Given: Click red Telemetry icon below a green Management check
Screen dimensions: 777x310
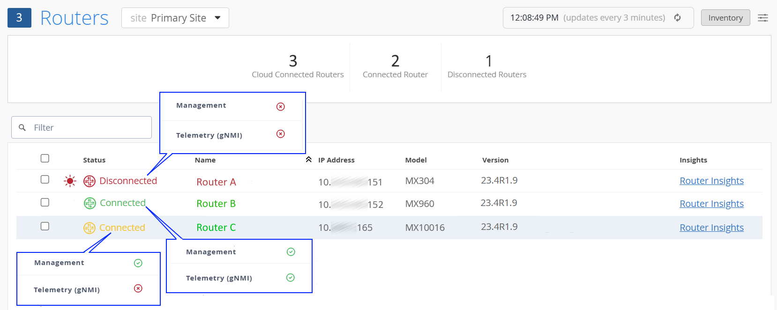Looking at the screenshot, I should coord(138,288).
